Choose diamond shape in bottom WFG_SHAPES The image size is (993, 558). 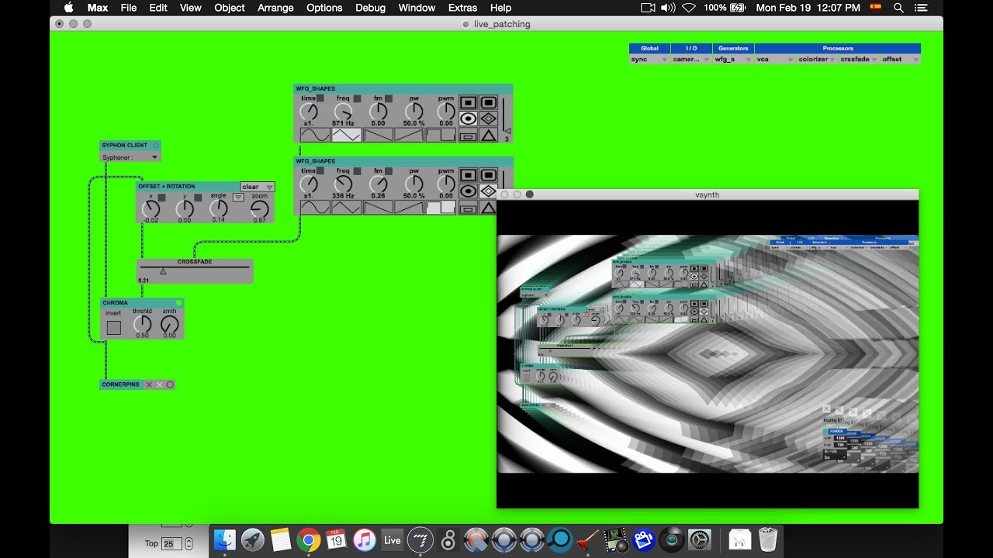pos(488,191)
